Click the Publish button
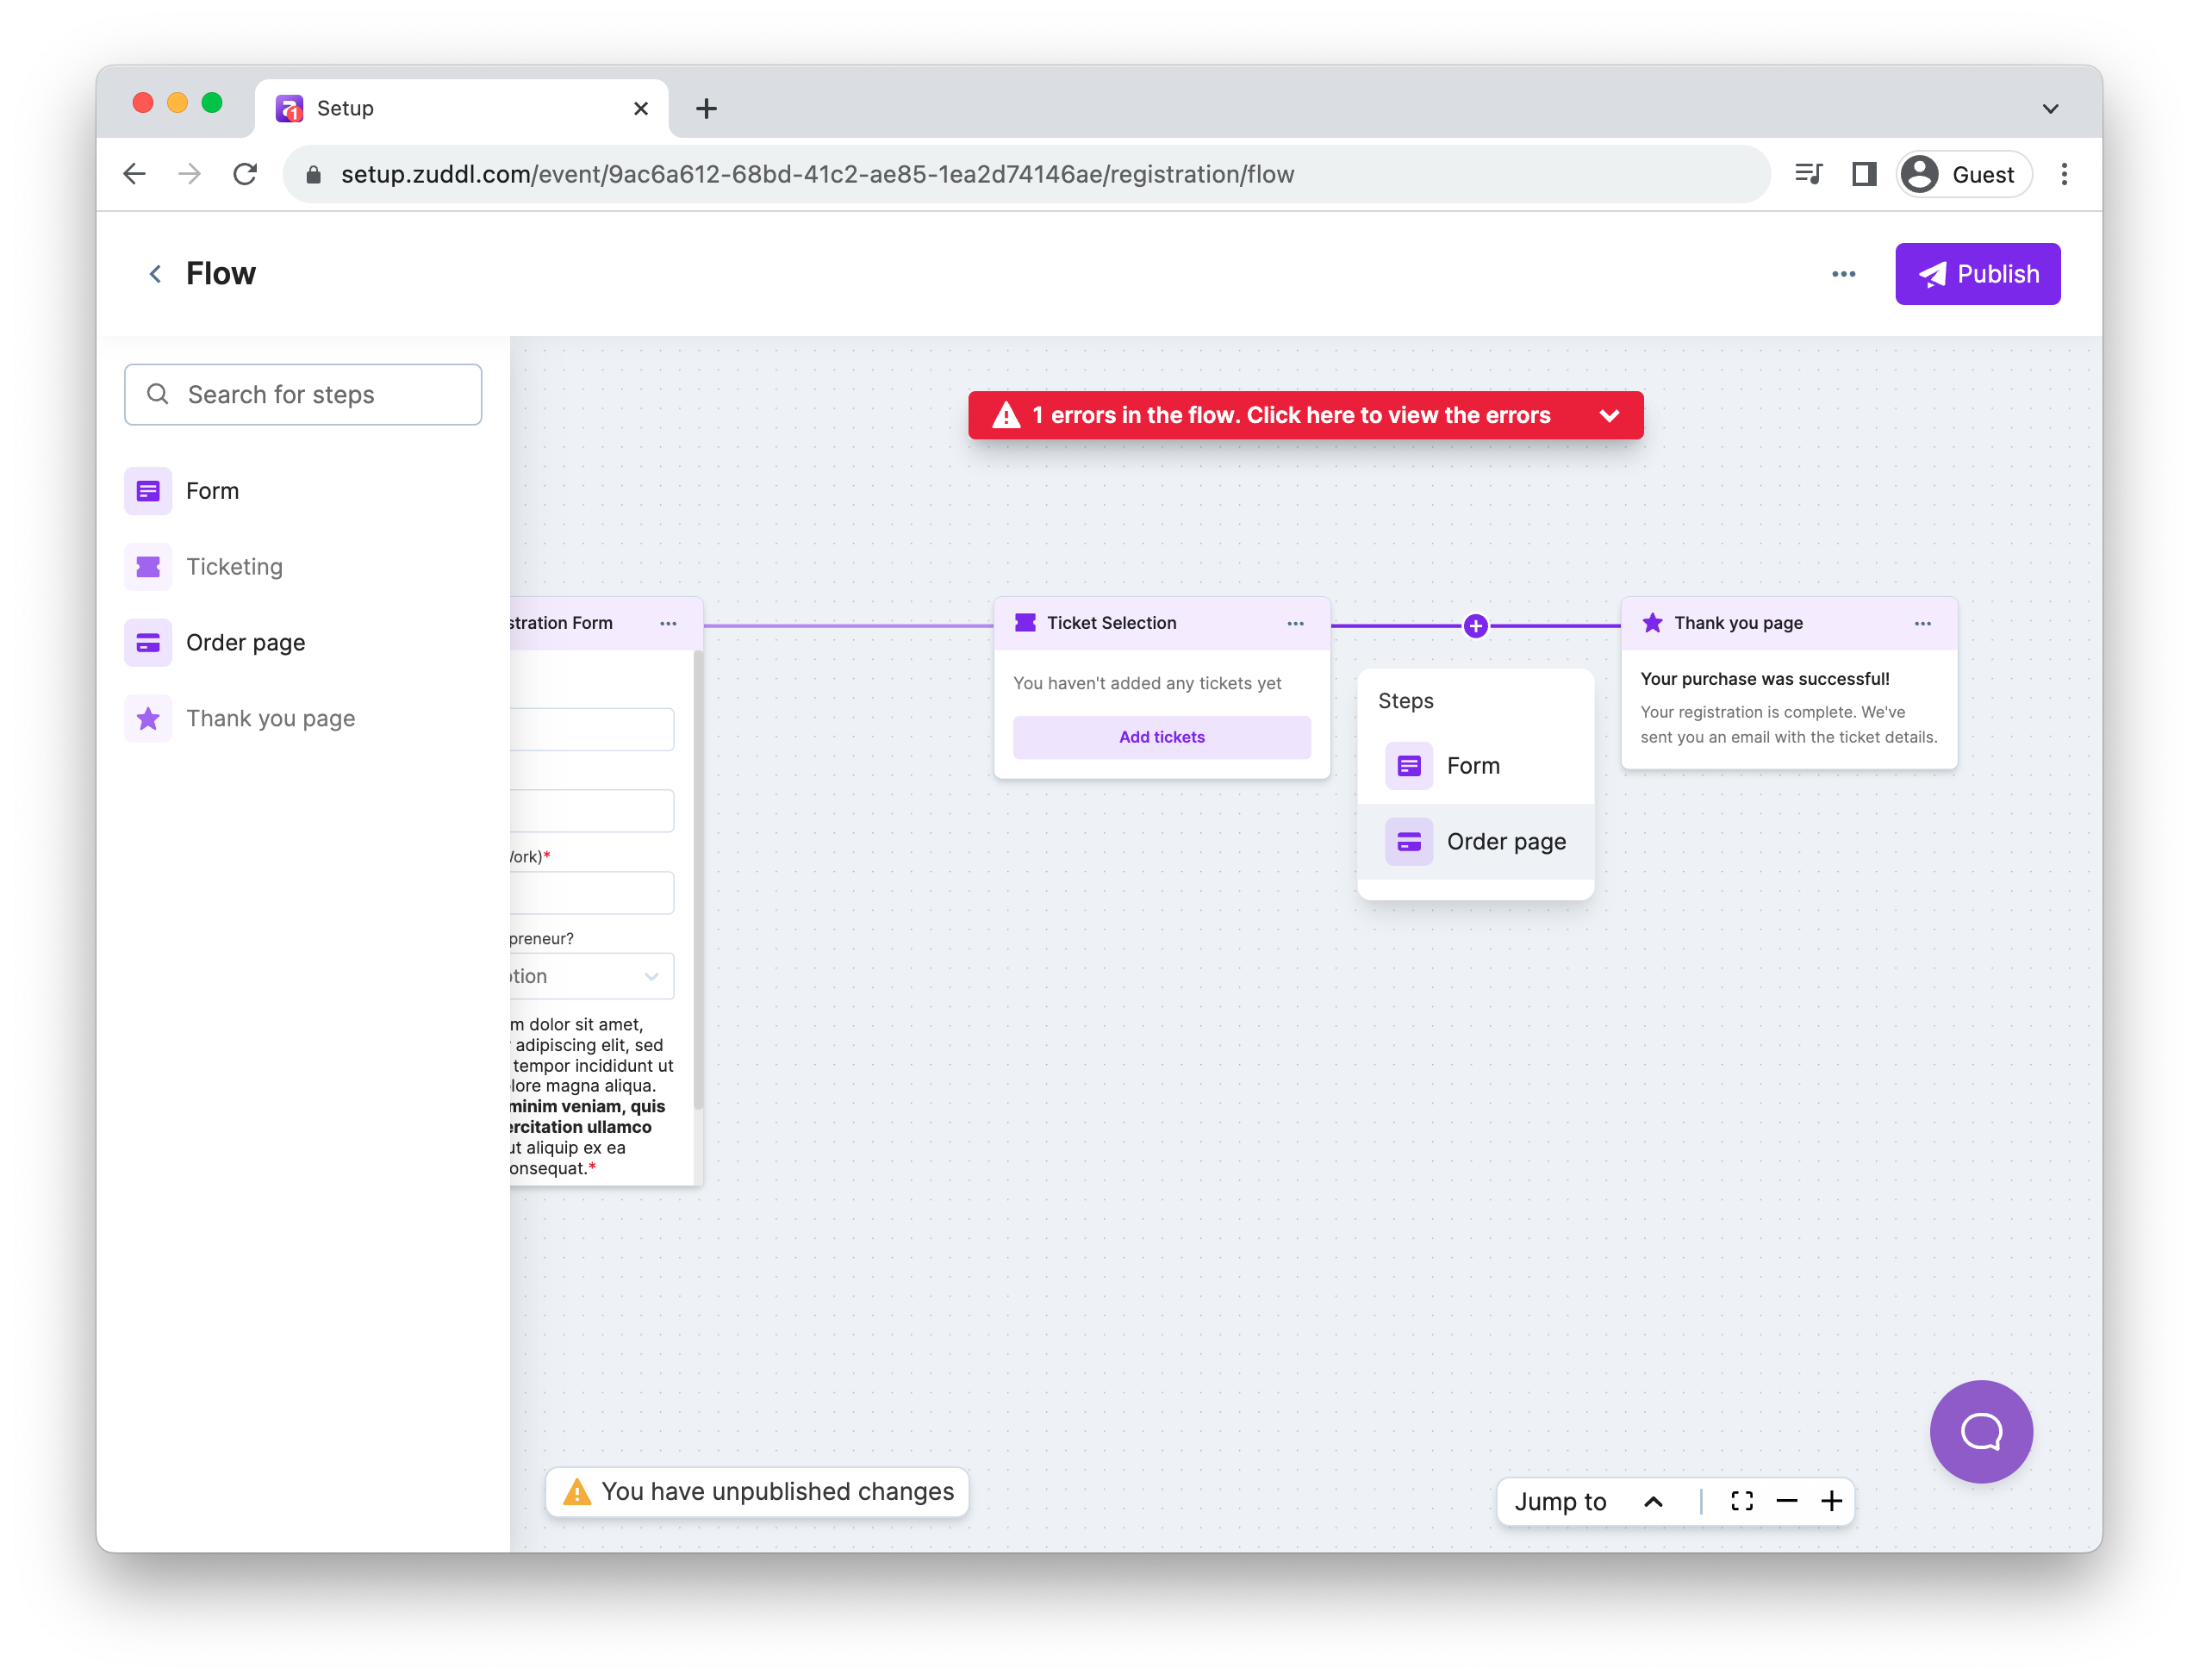 point(1977,274)
